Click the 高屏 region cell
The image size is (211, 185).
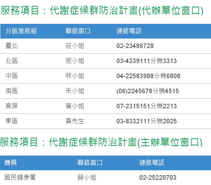coord(12,106)
